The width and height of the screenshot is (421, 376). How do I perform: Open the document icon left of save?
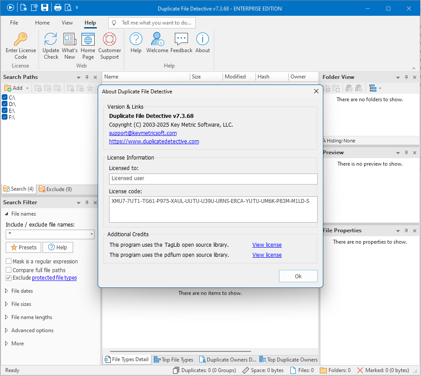point(34,7)
